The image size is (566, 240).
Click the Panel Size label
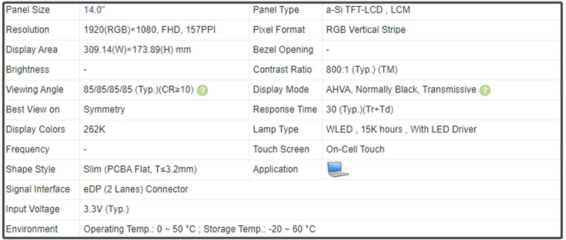pyautogui.click(x=28, y=10)
